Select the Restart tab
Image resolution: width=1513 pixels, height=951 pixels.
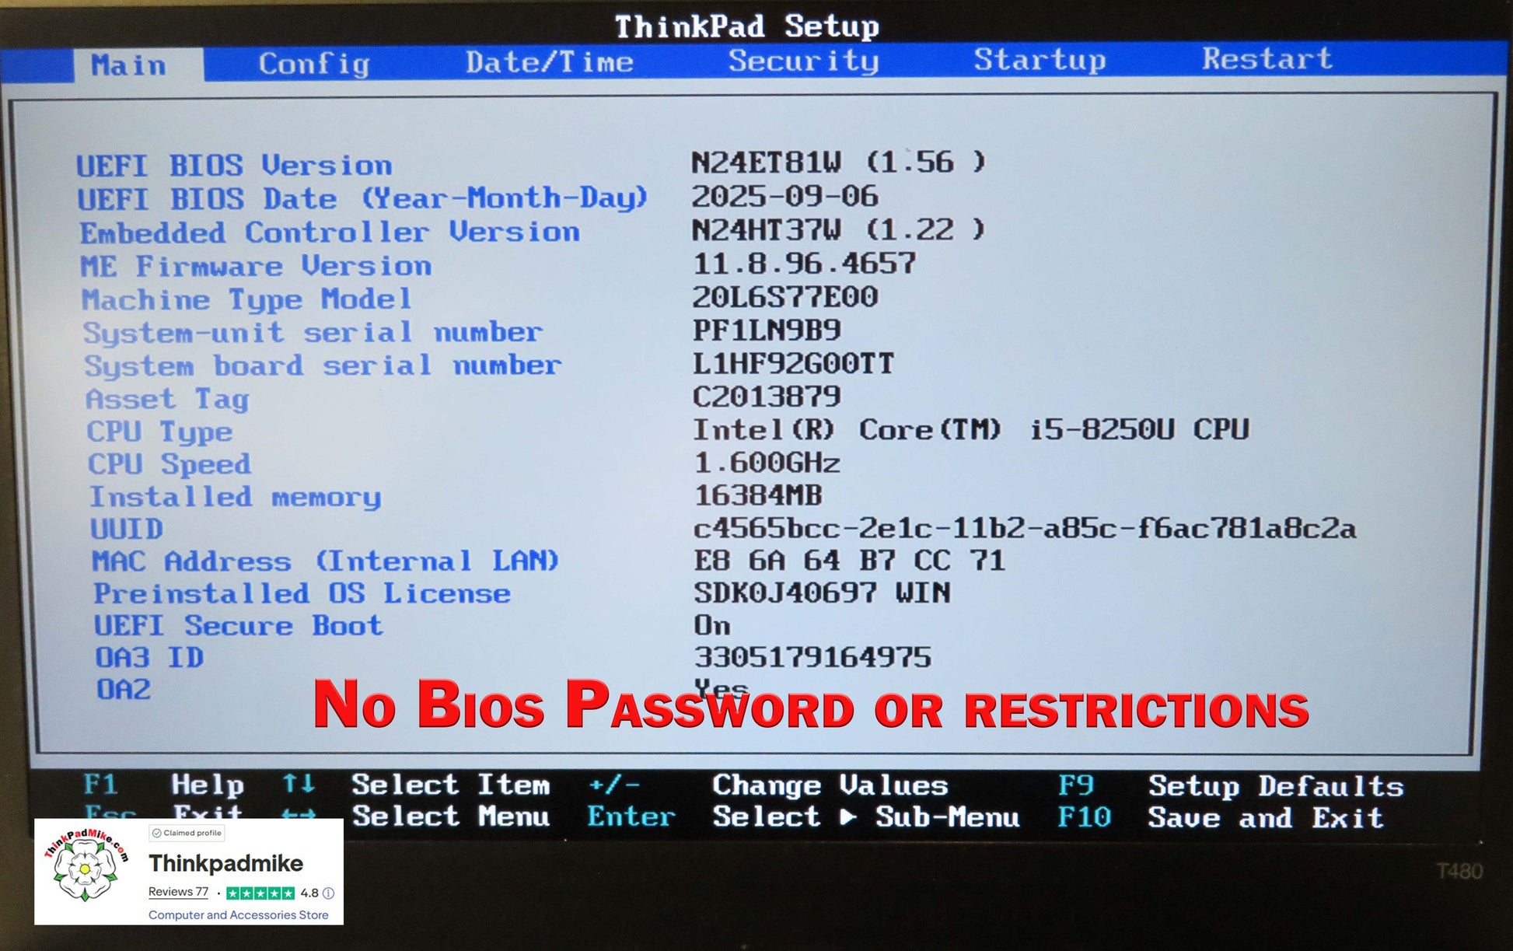[1267, 59]
